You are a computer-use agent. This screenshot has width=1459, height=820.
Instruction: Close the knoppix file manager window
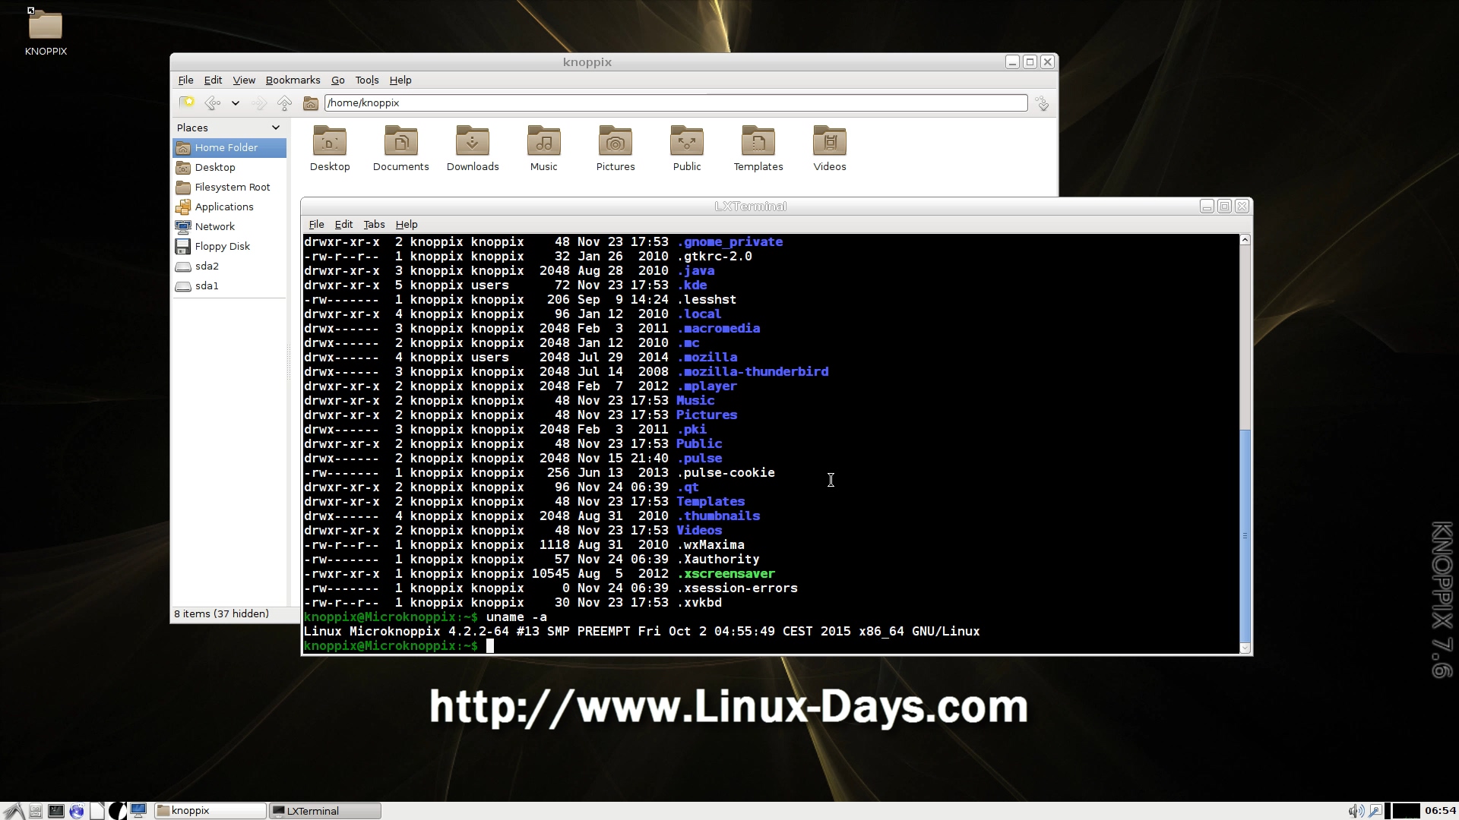point(1047,62)
